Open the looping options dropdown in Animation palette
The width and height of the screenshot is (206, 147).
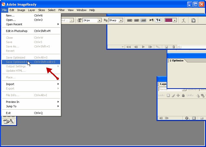pos(116,47)
